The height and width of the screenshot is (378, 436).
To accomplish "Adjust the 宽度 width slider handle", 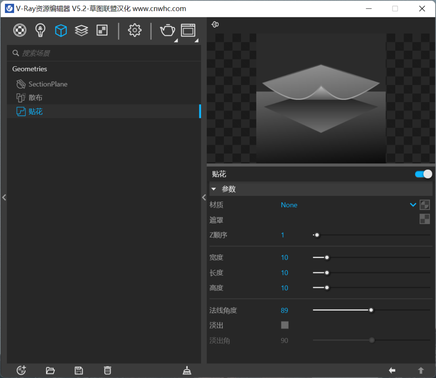I will [327, 258].
